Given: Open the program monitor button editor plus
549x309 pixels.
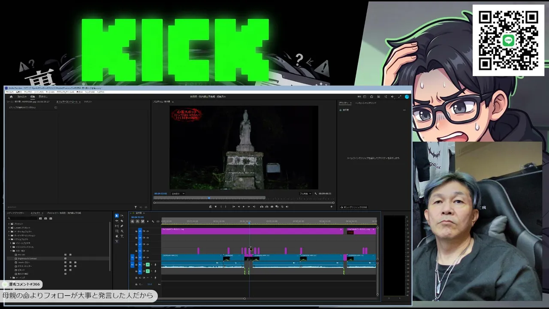Looking at the screenshot, I should click(x=331, y=206).
